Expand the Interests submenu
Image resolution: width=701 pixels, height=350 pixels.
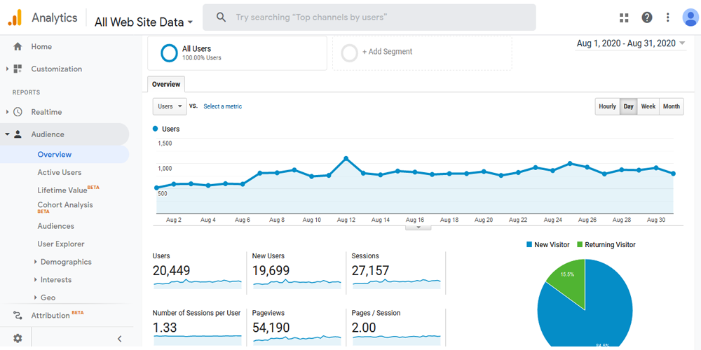tap(35, 279)
